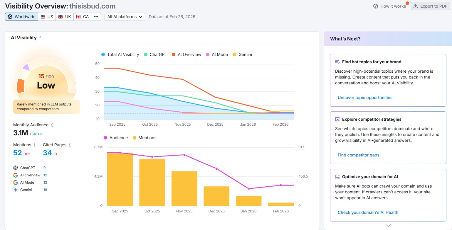Click the Gemini sparkle icon
The height and width of the screenshot is (230, 452).
(x=16, y=190)
